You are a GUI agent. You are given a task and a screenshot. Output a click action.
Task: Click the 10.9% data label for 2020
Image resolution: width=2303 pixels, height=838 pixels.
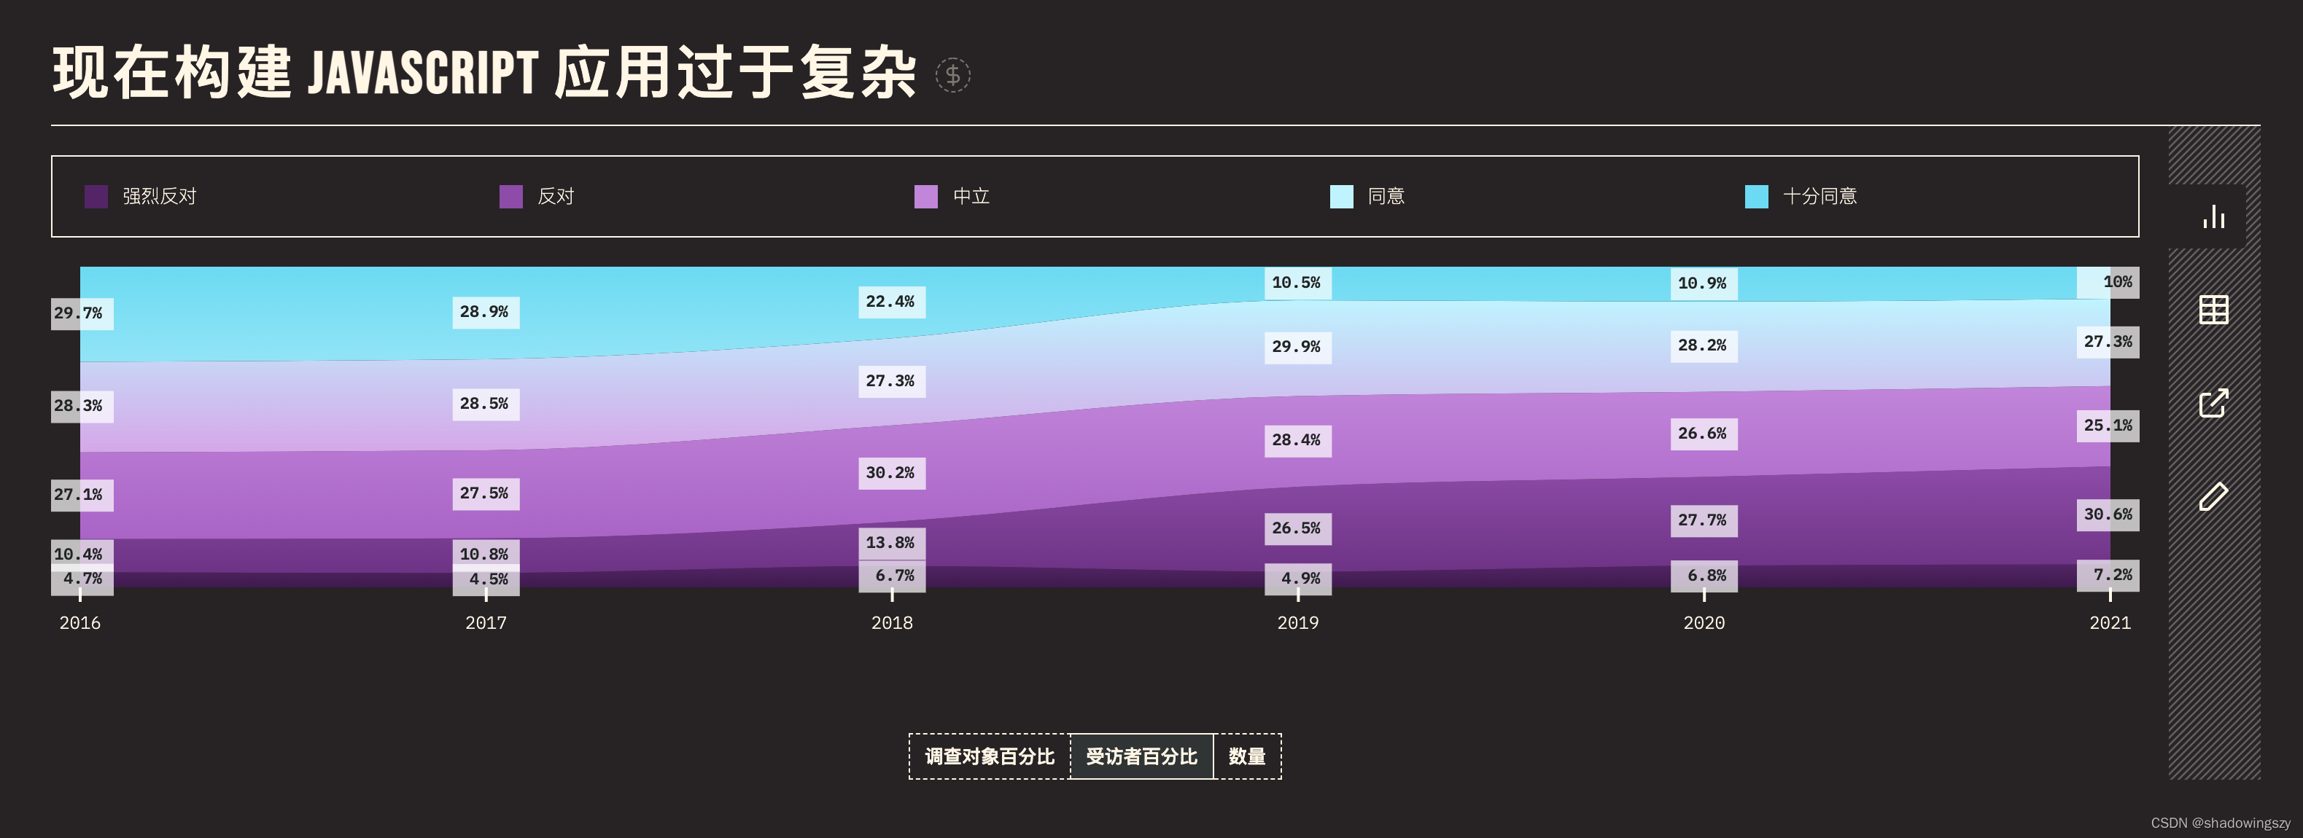(1703, 283)
